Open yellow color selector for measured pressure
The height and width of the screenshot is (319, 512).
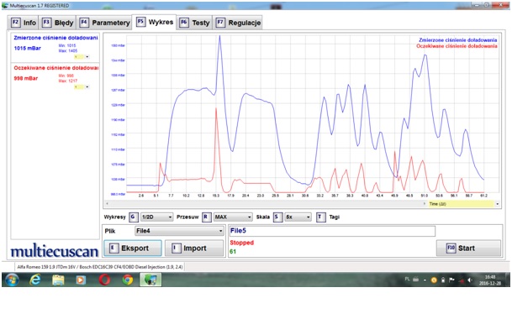point(82,57)
